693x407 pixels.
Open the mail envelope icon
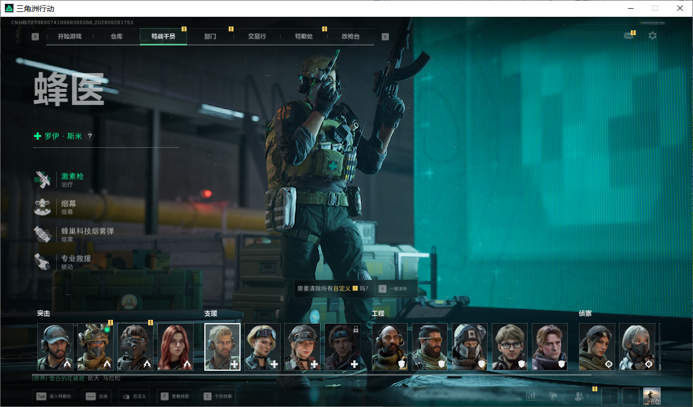[628, 36]
